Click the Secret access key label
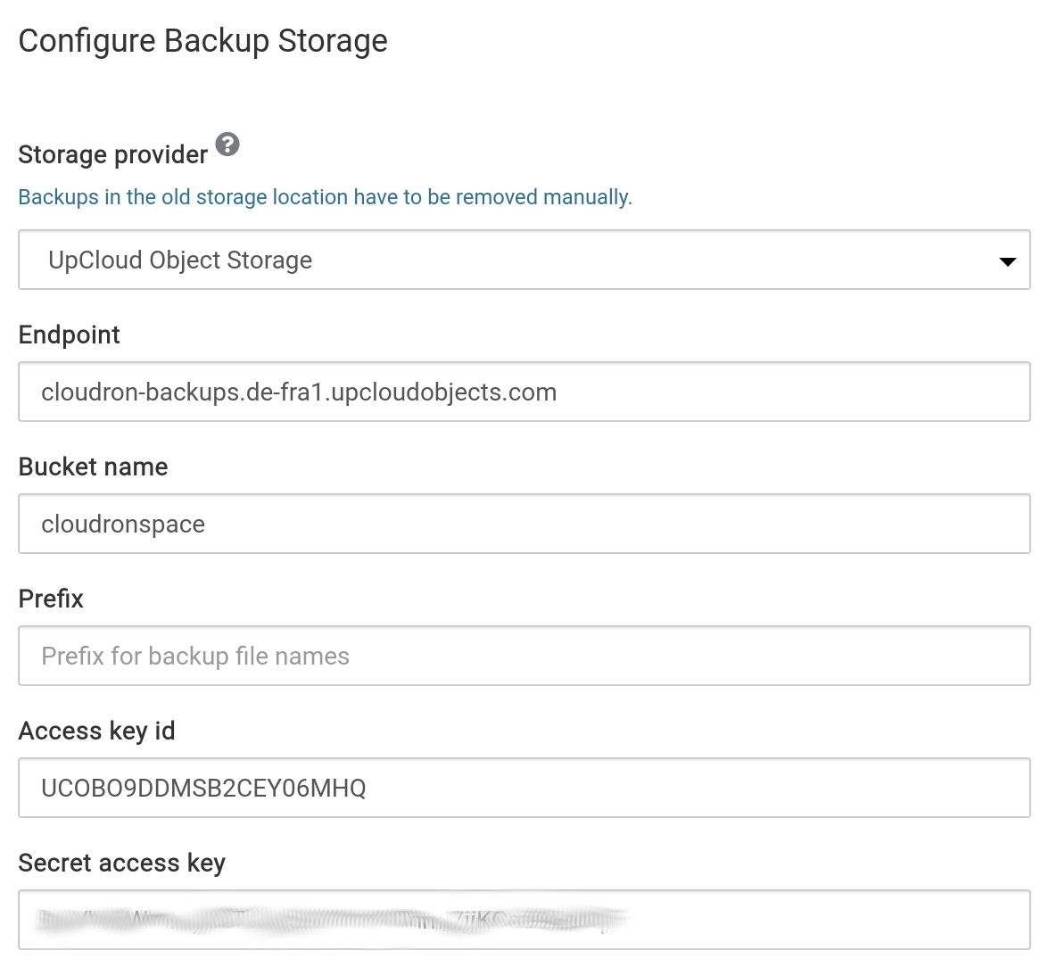1049x967 pixels. 121,863
